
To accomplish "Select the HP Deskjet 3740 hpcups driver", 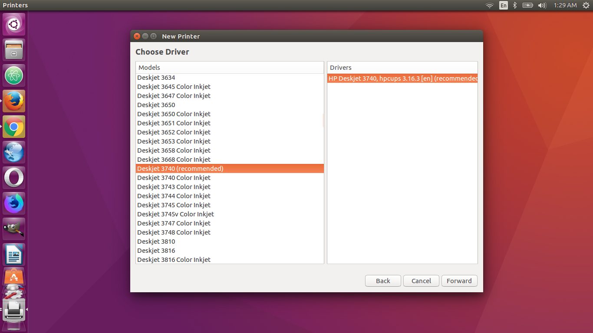I will click(402, 78).
